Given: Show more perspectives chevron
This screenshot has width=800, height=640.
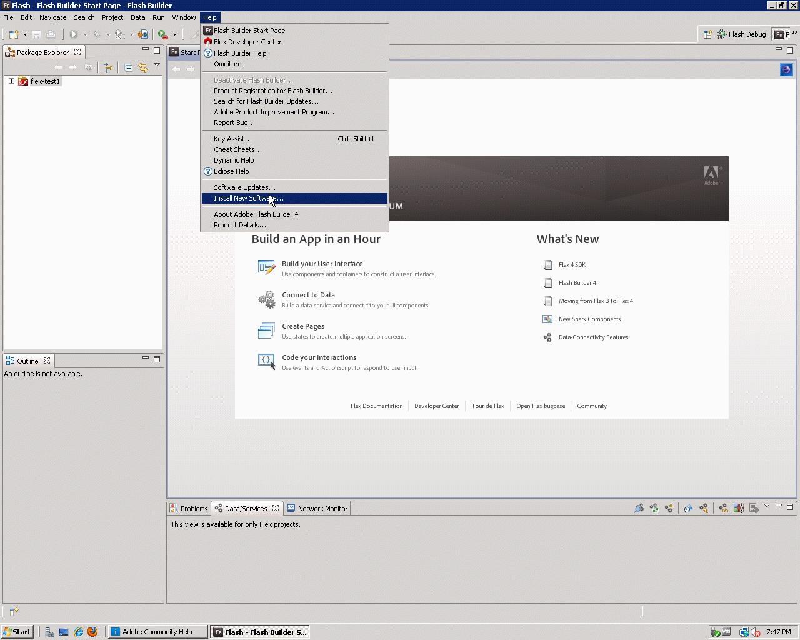Looking at the screenshot, I should pos(794,32).
